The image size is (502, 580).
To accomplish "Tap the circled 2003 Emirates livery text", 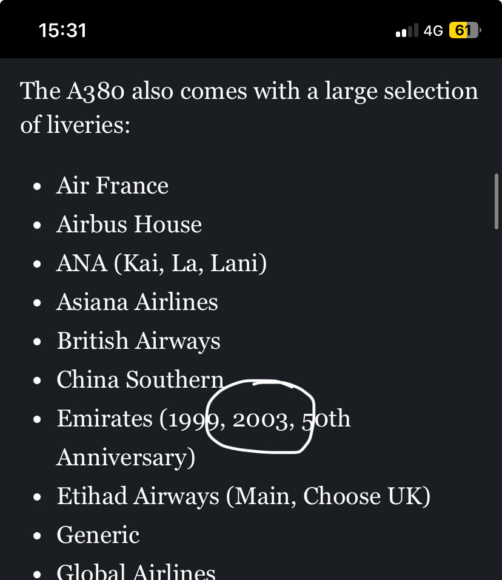I will pos(260,420).
